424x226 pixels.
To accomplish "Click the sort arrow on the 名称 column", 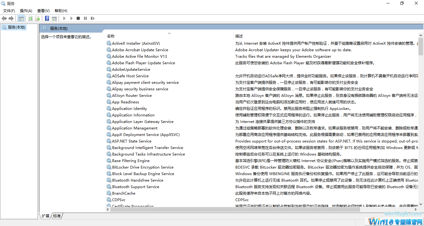I will (169, 33).
